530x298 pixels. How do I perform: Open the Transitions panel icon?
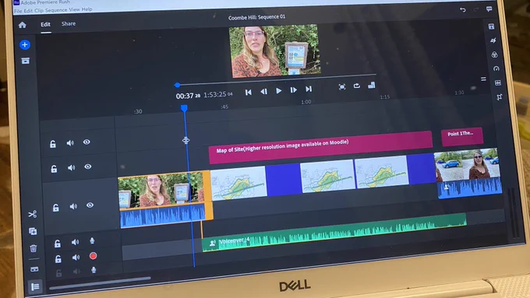pos(493,40)
